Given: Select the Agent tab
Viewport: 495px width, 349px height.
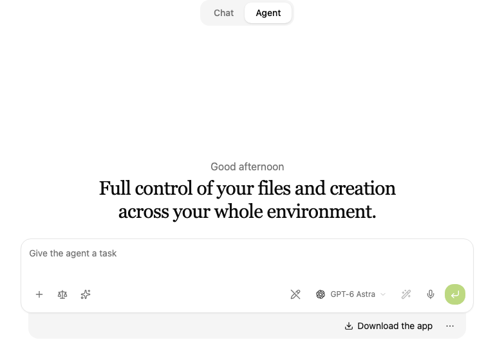Looking at the screenshot, I should [x=268, y=13].
